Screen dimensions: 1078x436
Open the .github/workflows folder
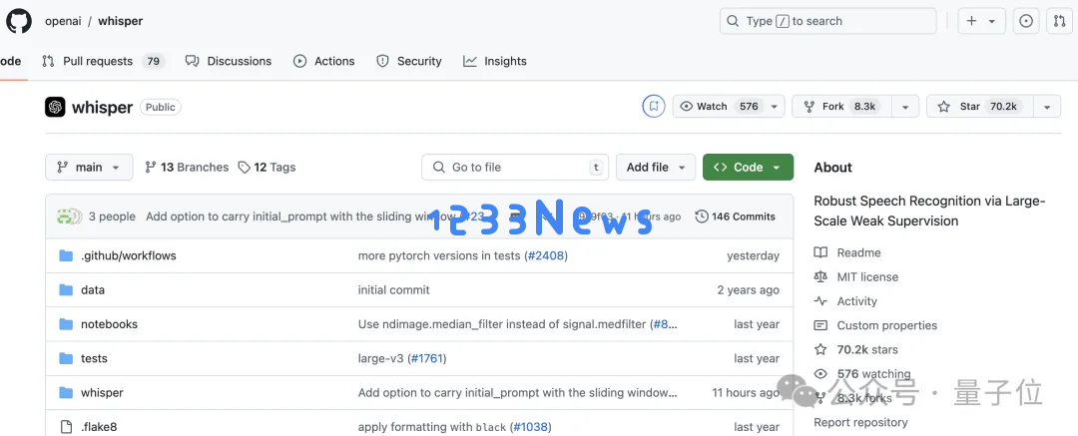coord(129,255)
